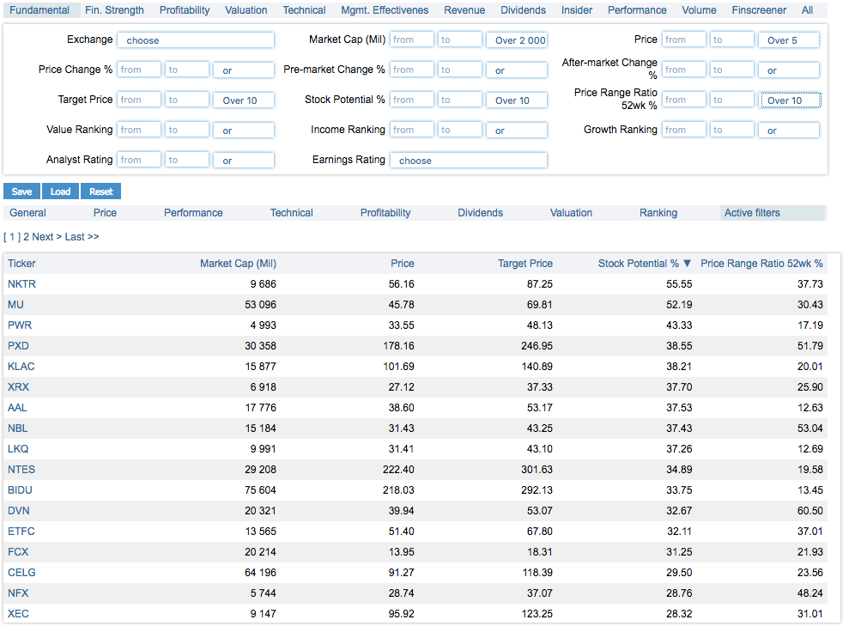Open the Earnings Rating choose dropdown
The image size is (849, 632).
tap(469, 161)
